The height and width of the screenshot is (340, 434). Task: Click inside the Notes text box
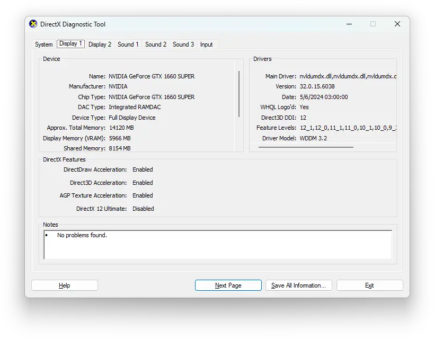pos(218,245)
